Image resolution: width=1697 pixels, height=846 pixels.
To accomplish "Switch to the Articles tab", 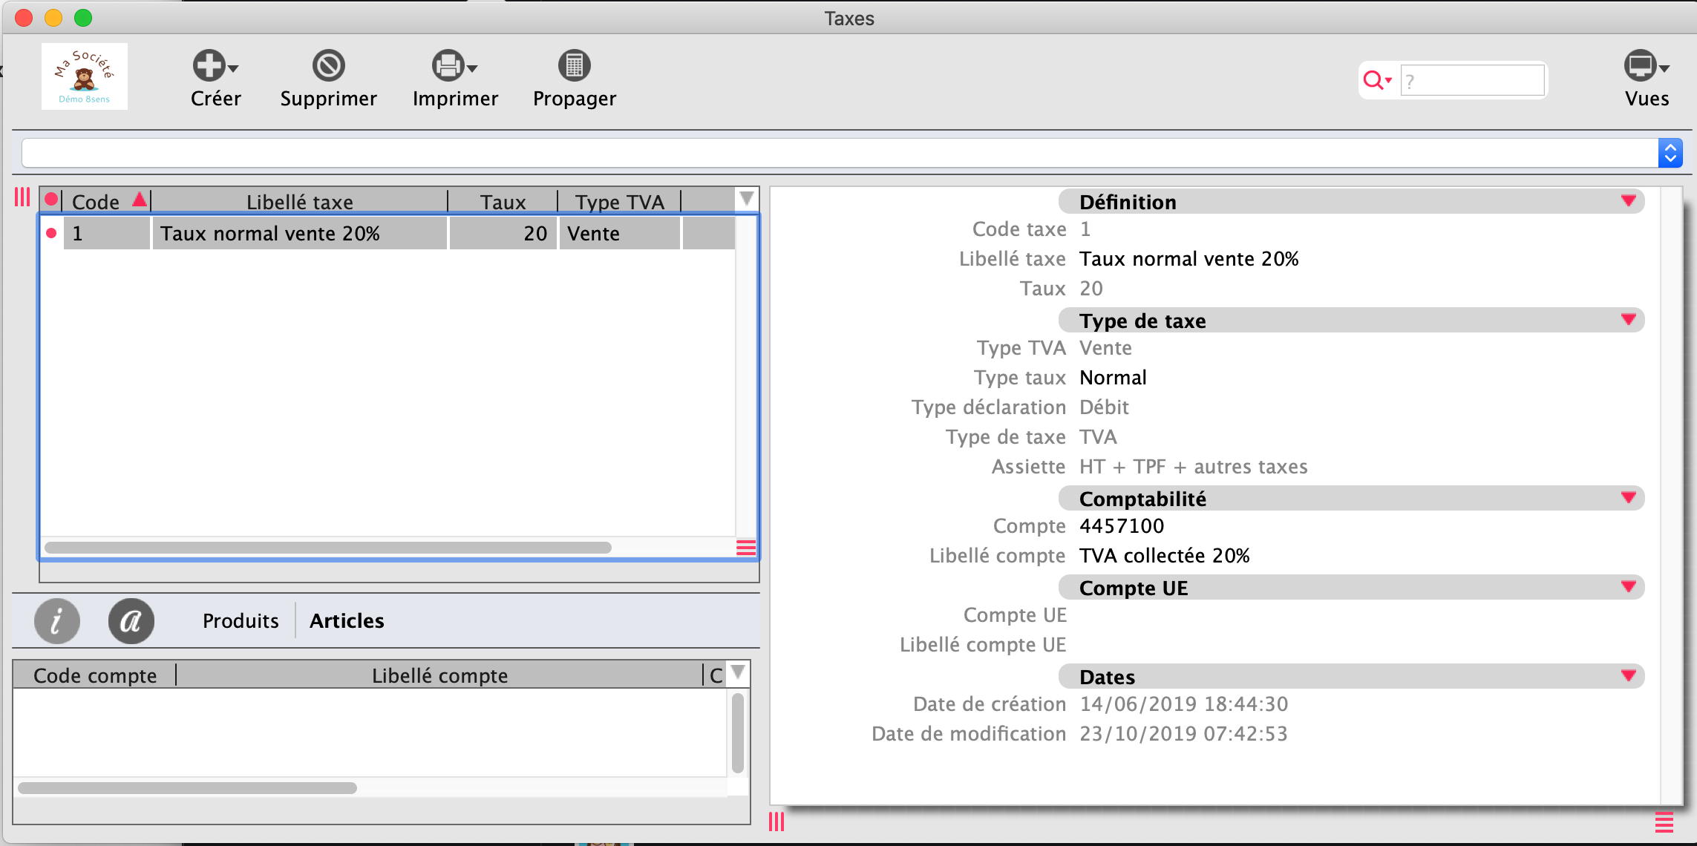I will click(347, 620).
